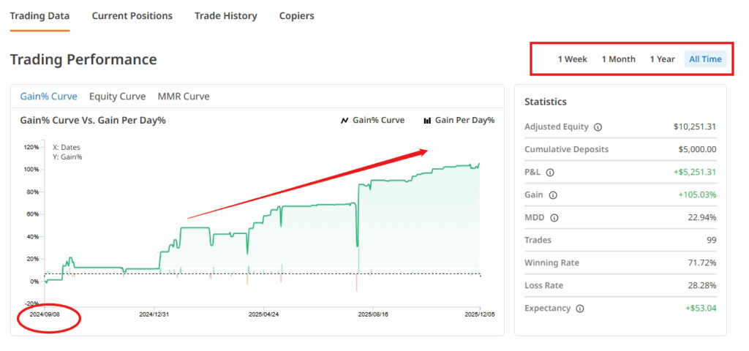Select the Gain% Curve chart tab
Image resolution: width=749 pixels, height=351 pixels.
click(x=48, y=97)
